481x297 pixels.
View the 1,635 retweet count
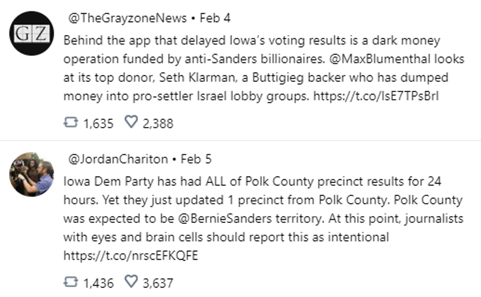pyautogui.click(x=98, y=124)
